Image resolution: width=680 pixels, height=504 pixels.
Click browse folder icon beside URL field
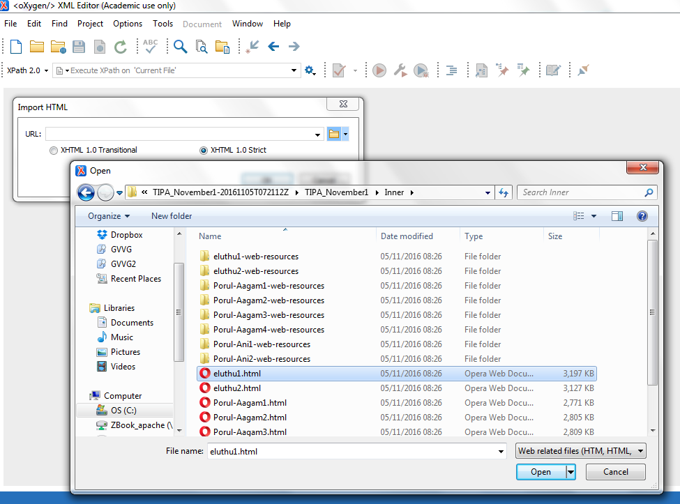coord(334,134)
